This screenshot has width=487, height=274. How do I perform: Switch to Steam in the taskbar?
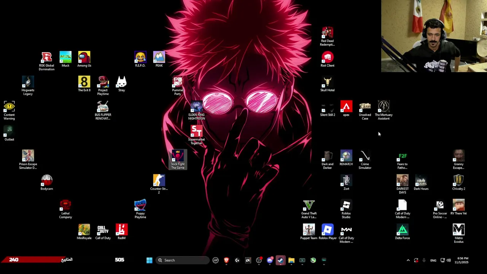[280, 260]
